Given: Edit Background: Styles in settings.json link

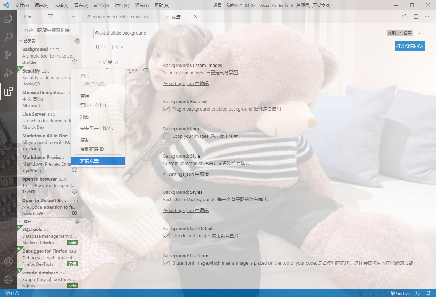Looking at the screenshot, I should (x=186, y=211).
